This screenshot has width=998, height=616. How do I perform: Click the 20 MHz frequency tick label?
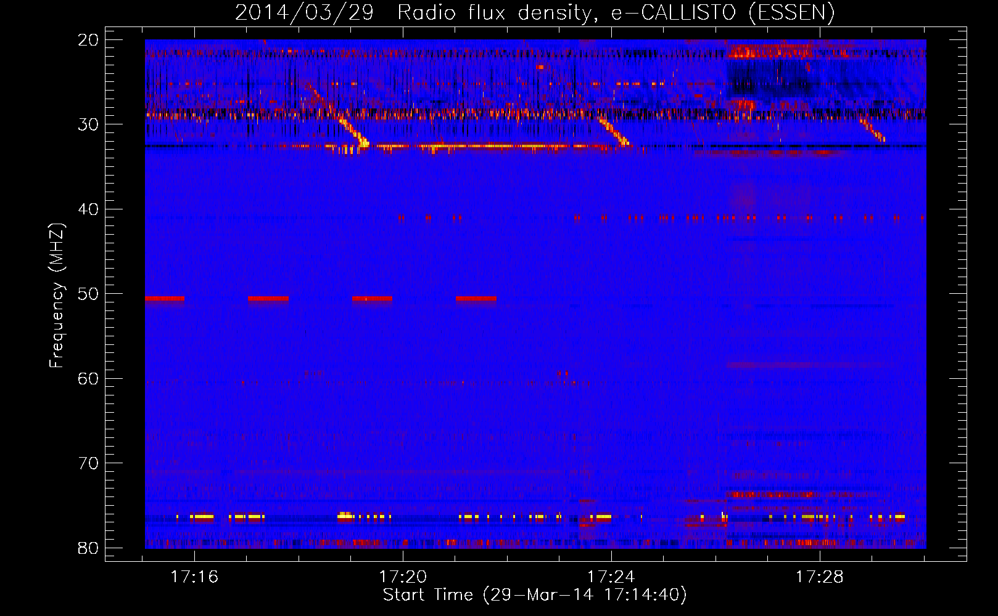click(x=89, y=40)
